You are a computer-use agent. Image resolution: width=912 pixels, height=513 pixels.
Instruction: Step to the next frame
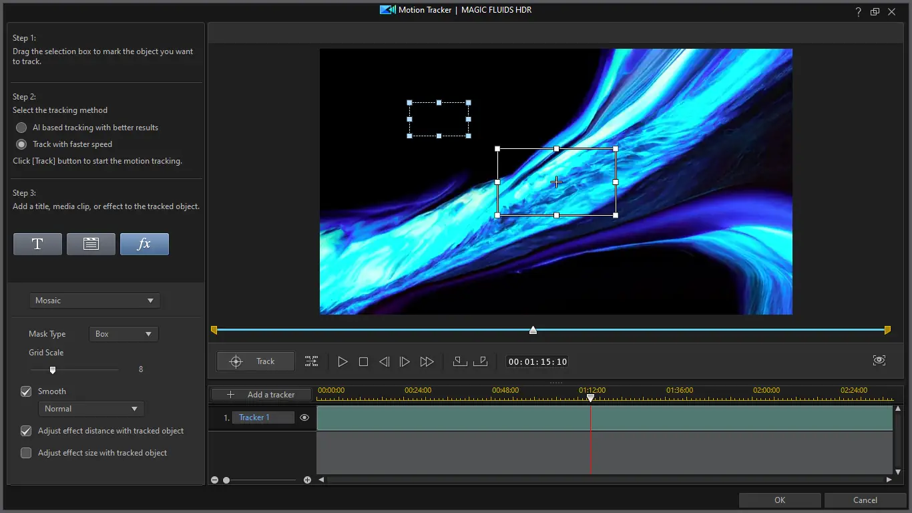[405, 361]
